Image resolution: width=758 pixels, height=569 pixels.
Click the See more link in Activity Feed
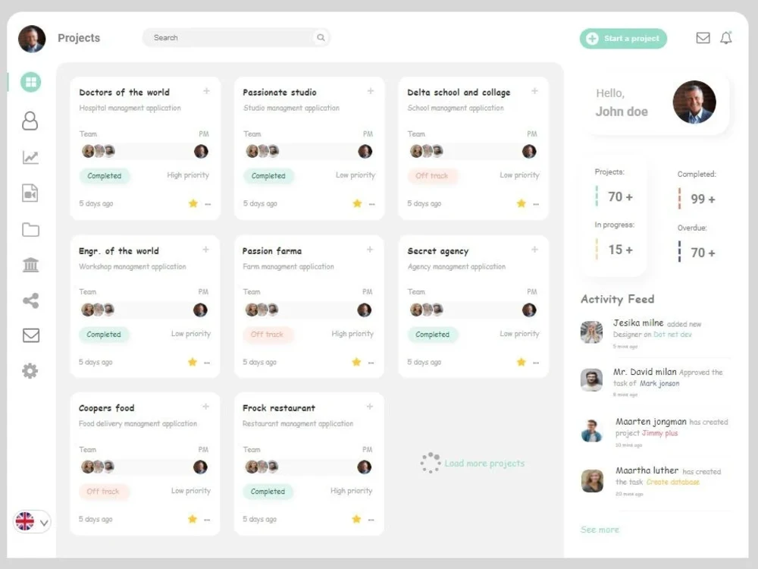600,530
